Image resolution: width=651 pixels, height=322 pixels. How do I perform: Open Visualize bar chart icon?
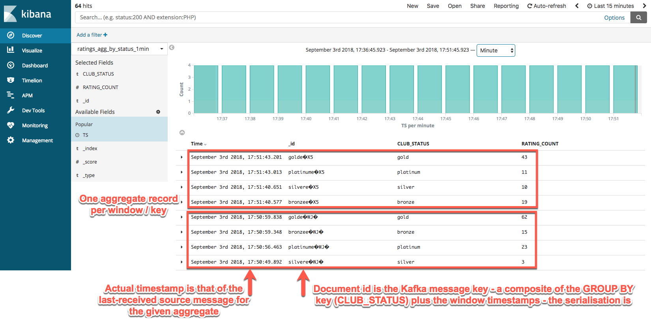point(11,50)
